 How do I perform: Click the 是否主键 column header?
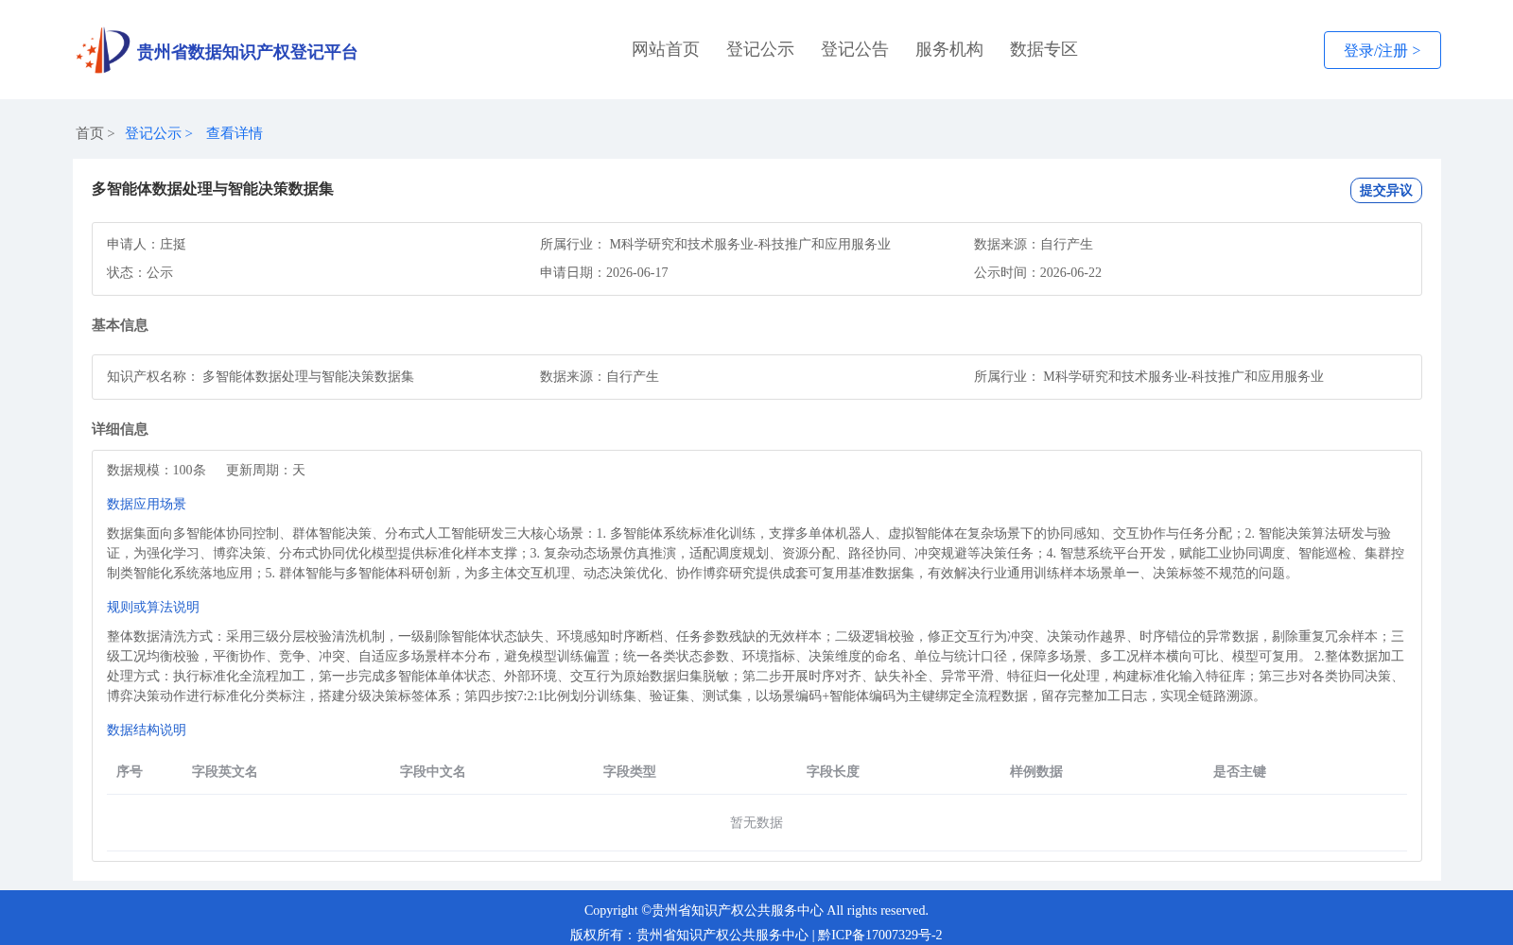pyautogui.click(x=1240, y=771)
